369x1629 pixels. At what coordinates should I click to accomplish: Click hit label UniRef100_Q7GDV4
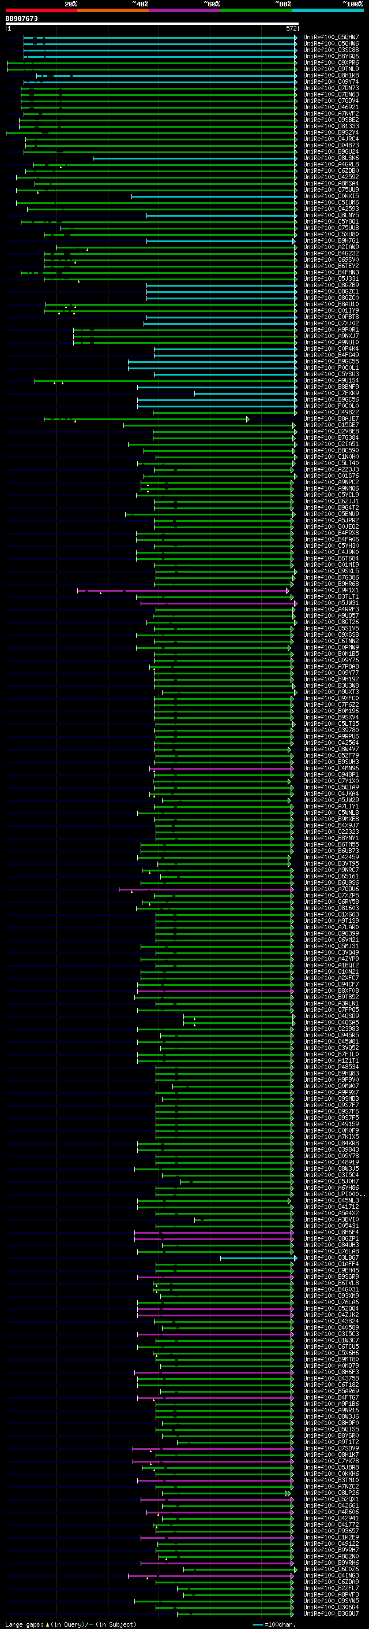(x=331, y=101)
